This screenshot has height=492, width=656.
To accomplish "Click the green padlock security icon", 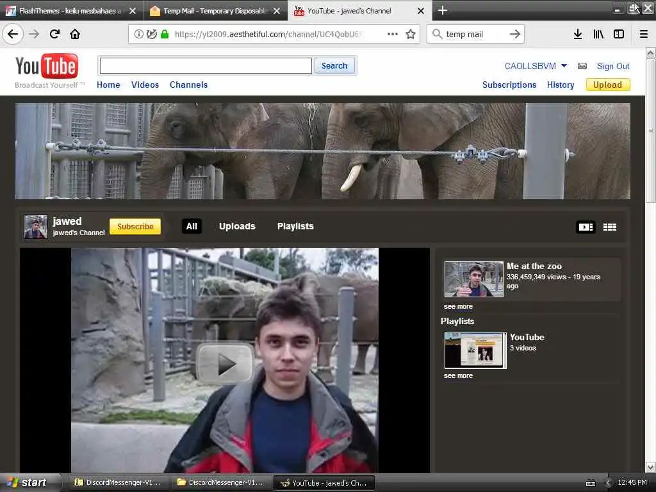I will pyautogui.click(x=165, y=34).
